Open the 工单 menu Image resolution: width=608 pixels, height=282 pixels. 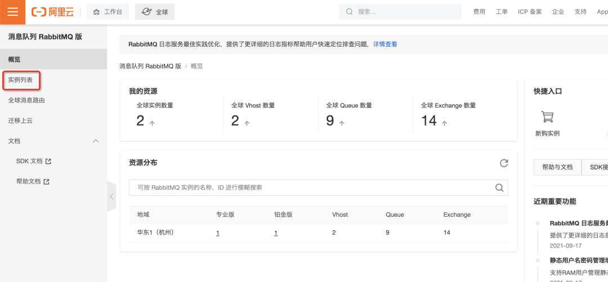pos(502,12)
